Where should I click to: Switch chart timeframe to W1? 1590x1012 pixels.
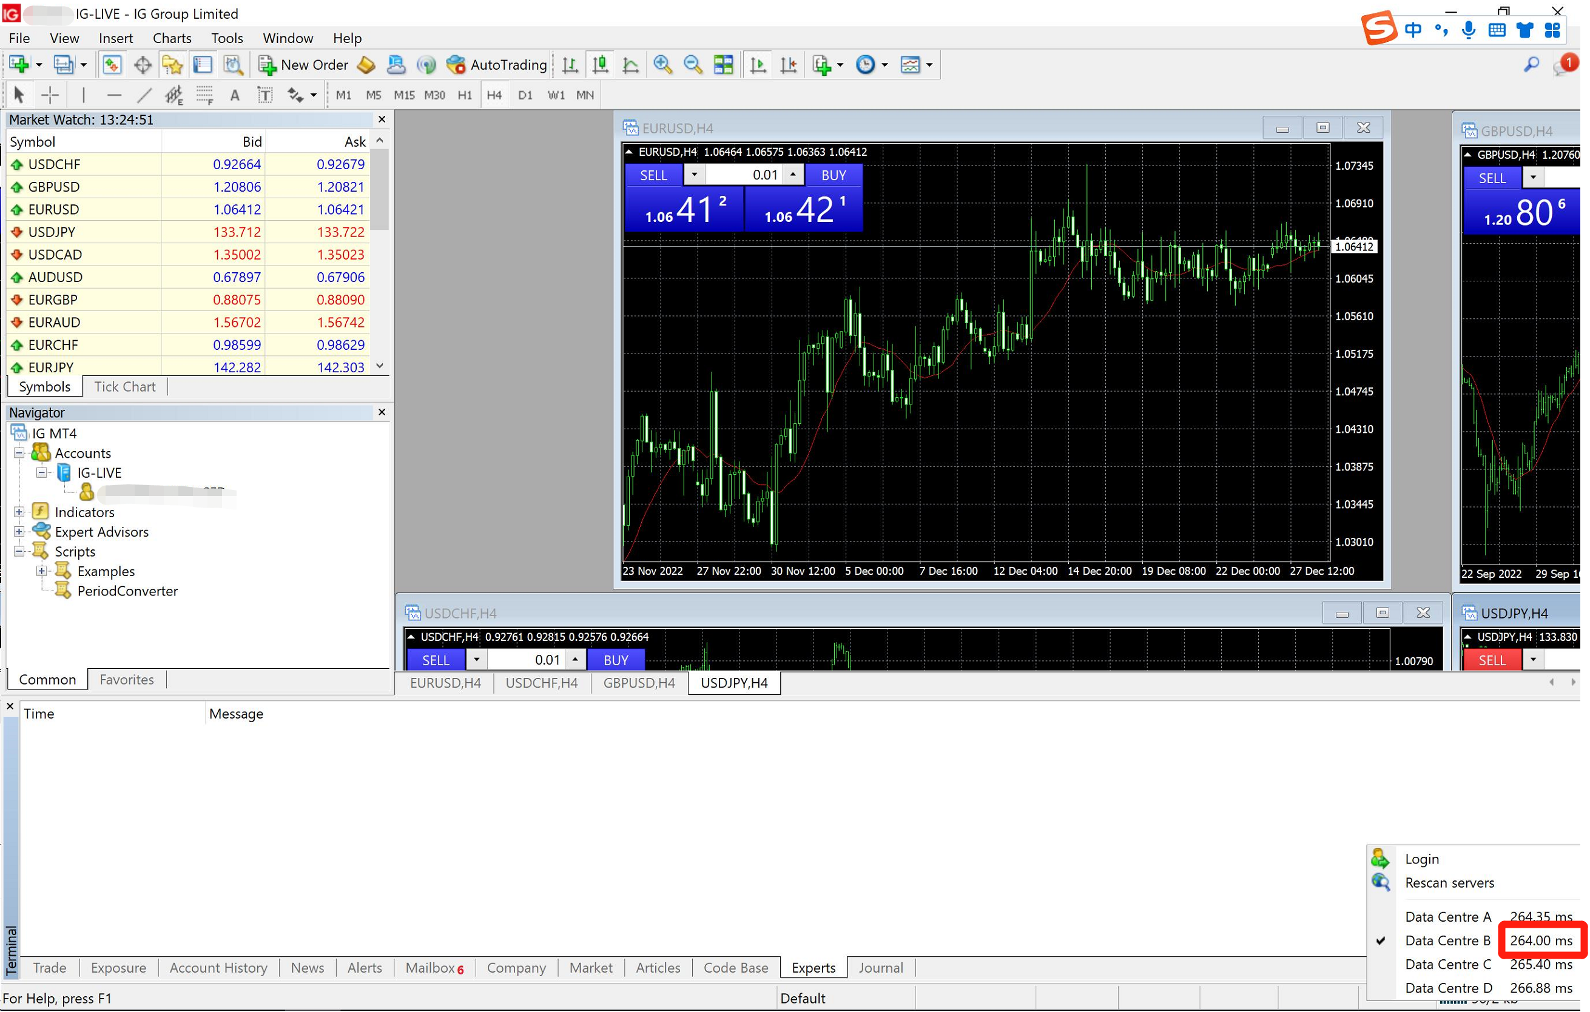click(x=556, y=96)
